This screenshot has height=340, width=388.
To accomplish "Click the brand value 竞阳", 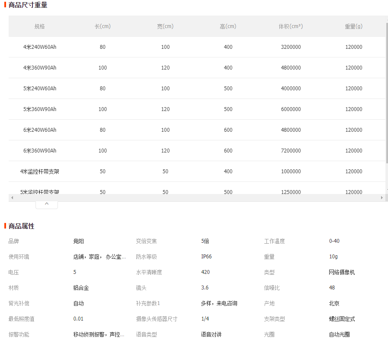I will pos(78,241).
